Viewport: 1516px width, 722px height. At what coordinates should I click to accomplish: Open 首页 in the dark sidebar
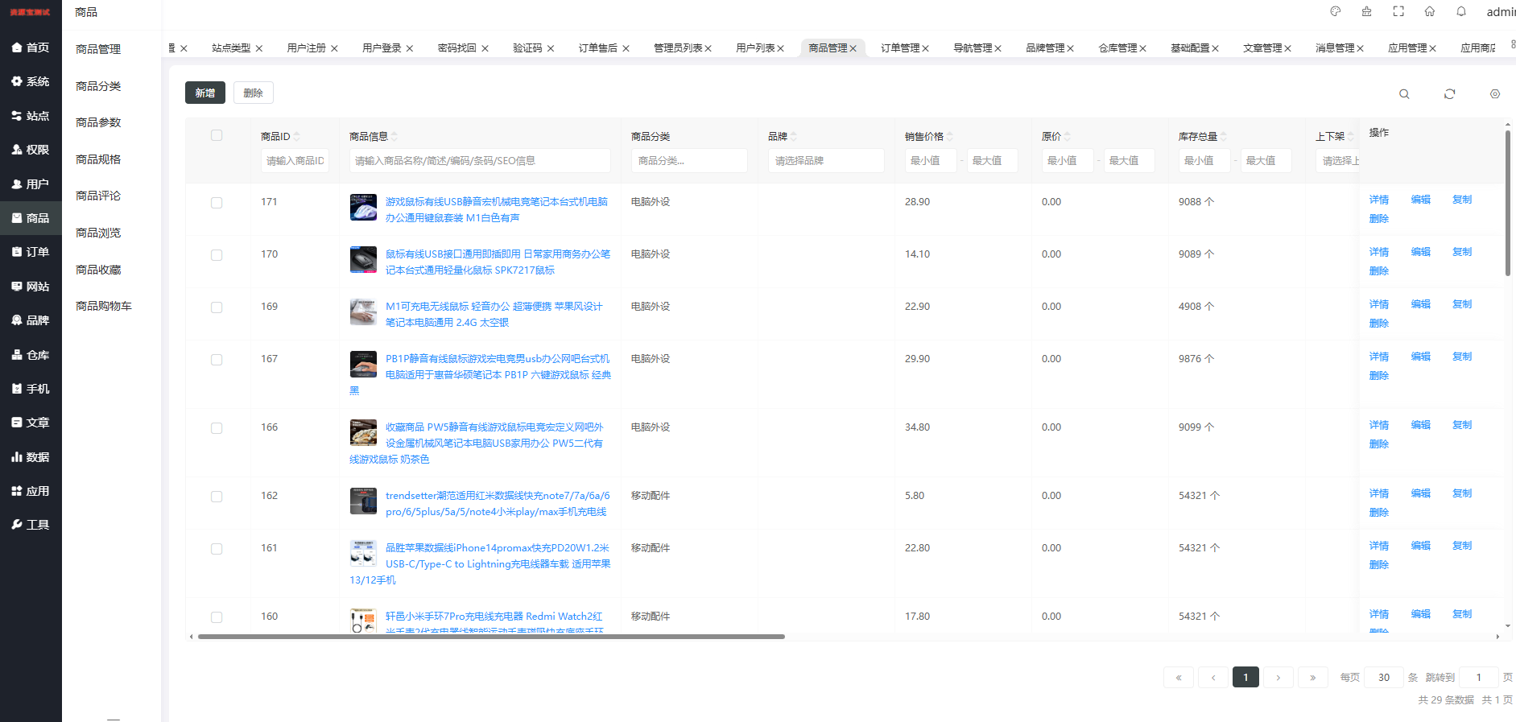coord(31,47)
